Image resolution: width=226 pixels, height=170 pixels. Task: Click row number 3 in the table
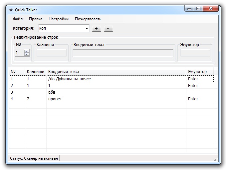[x=12, y=92]
